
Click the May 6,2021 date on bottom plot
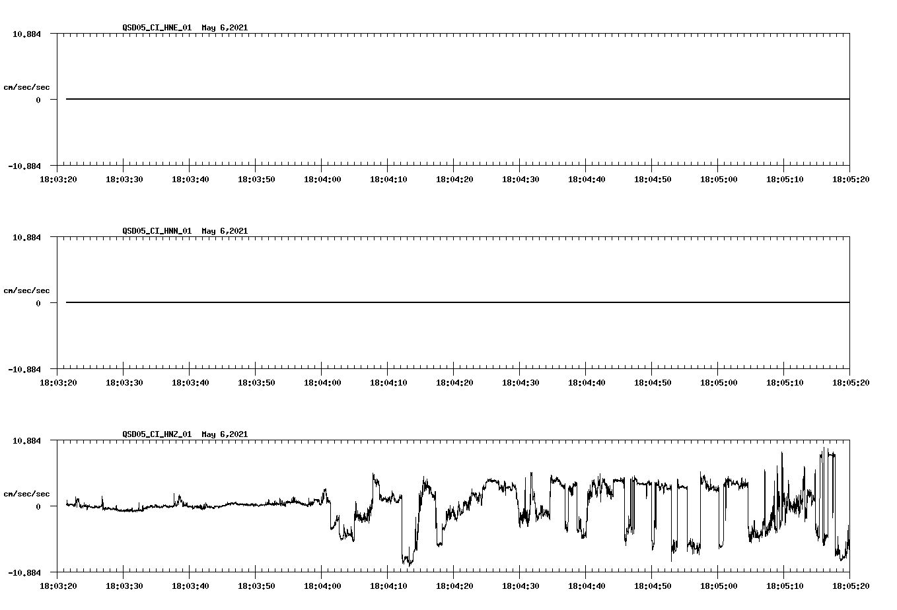225,434
